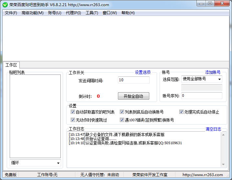Click the 账号序列 input field
This screenshot has height=180, width=232.
pyautogui.click(x=201, y=96)
